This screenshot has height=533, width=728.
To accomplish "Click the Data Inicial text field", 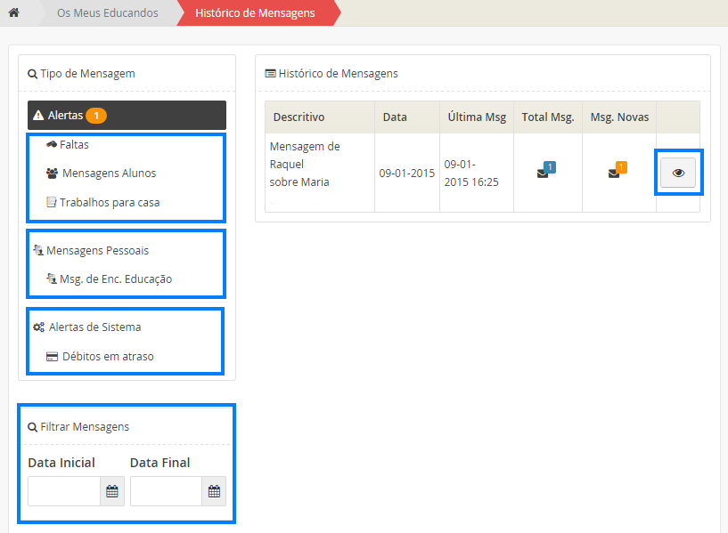I will [63, 491].
